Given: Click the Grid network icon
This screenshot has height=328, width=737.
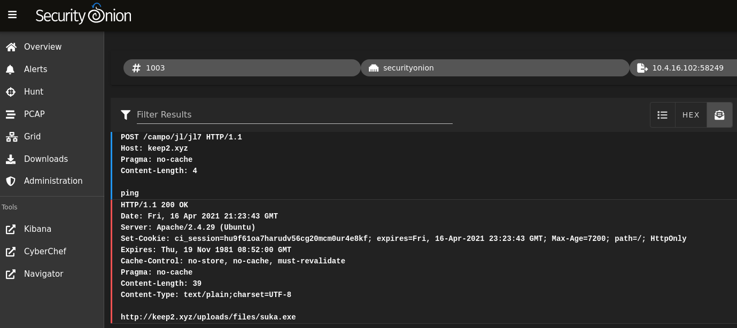Looking at the screenshot, I should coord(11,137).
